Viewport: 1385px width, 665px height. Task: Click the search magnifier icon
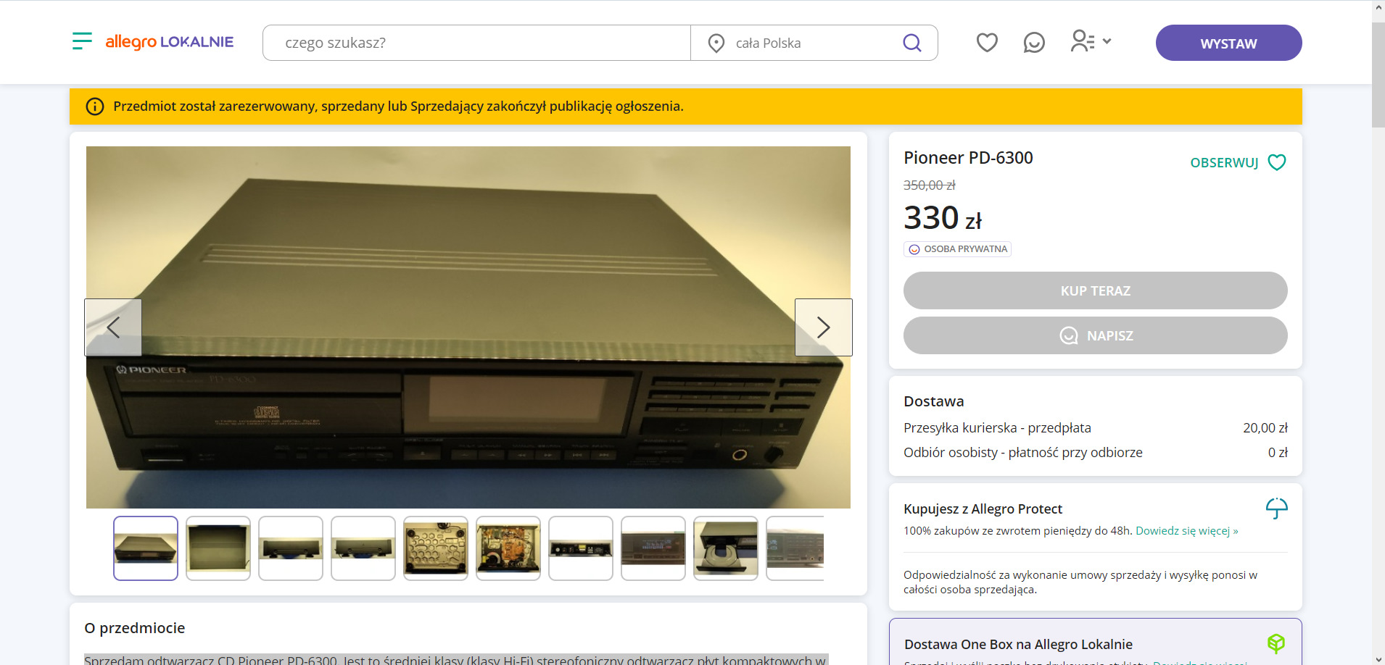click(912, 43)
